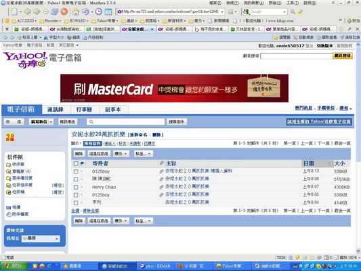Click the Firefox item in taskbar
The image size is (361, 271).
click(x=194, y=266)
